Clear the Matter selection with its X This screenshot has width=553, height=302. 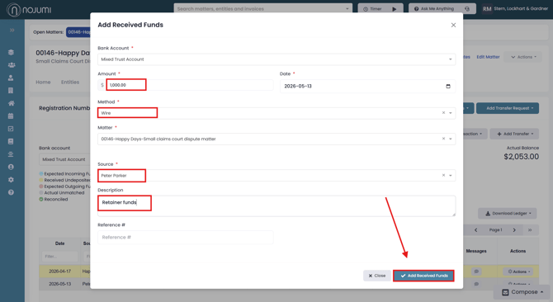[443, 139]
